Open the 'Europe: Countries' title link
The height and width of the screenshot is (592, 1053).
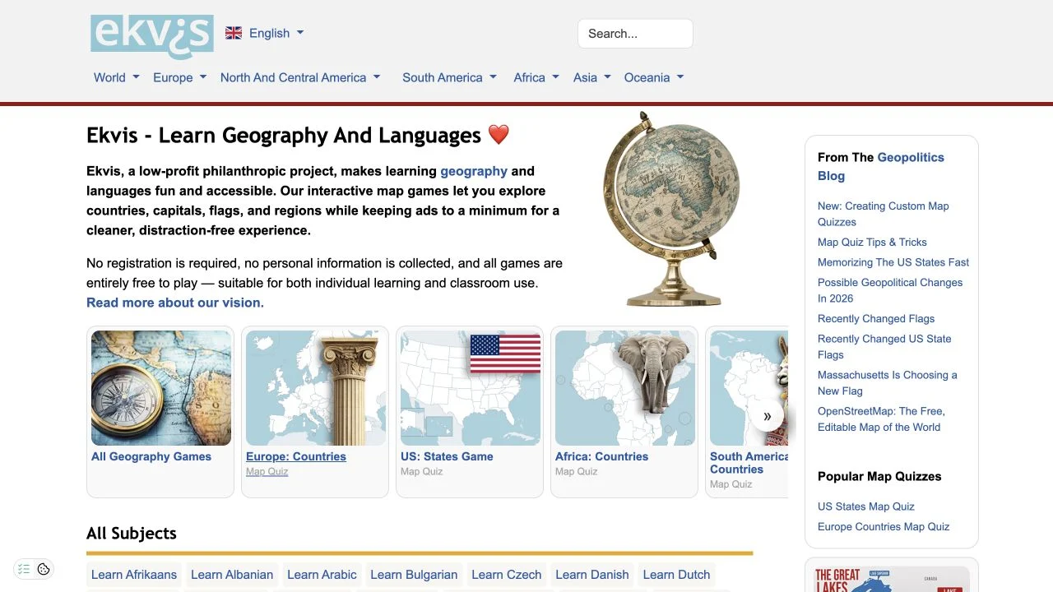tap(296, 456)
